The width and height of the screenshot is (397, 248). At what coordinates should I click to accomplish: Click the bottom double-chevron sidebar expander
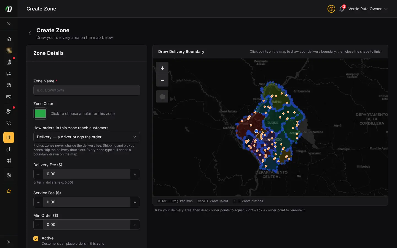point(9,242)
